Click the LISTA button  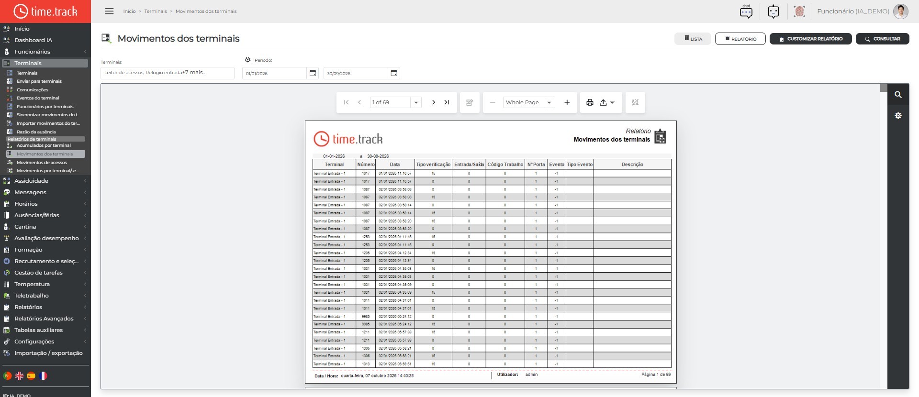click(693, 39)
